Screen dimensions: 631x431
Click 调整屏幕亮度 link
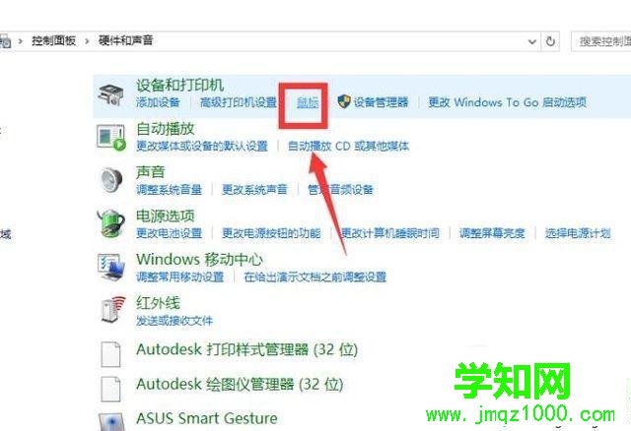(x=492, y=233)
